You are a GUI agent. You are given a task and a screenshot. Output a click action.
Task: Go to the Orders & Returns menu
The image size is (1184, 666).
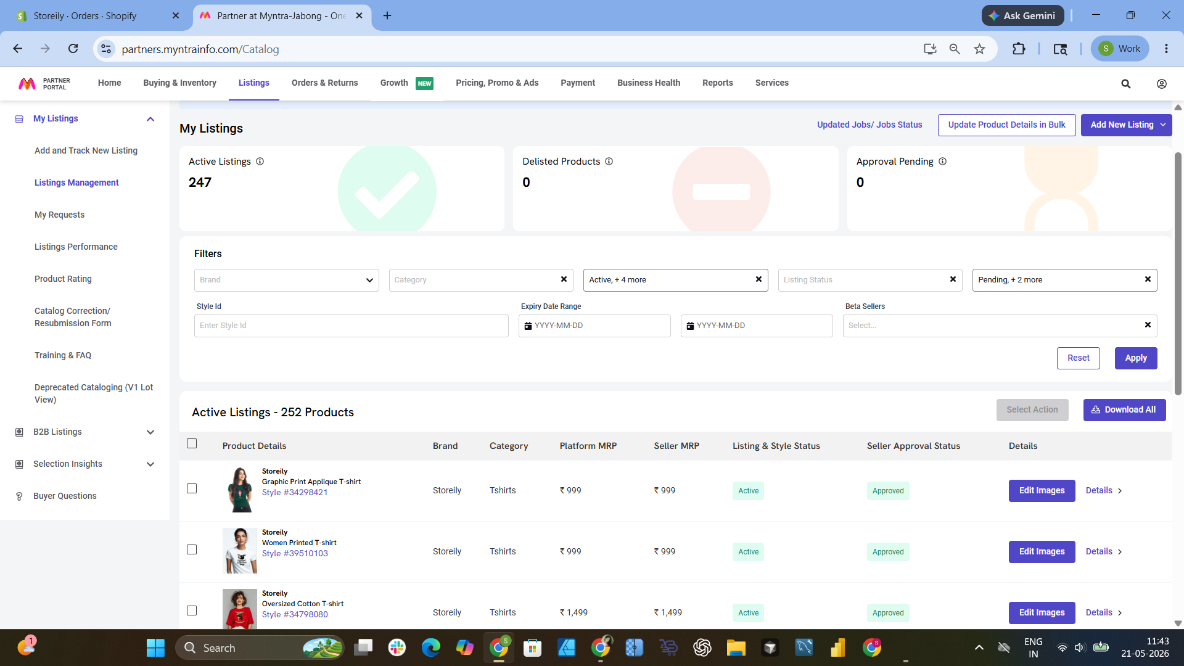coord(324,83)
